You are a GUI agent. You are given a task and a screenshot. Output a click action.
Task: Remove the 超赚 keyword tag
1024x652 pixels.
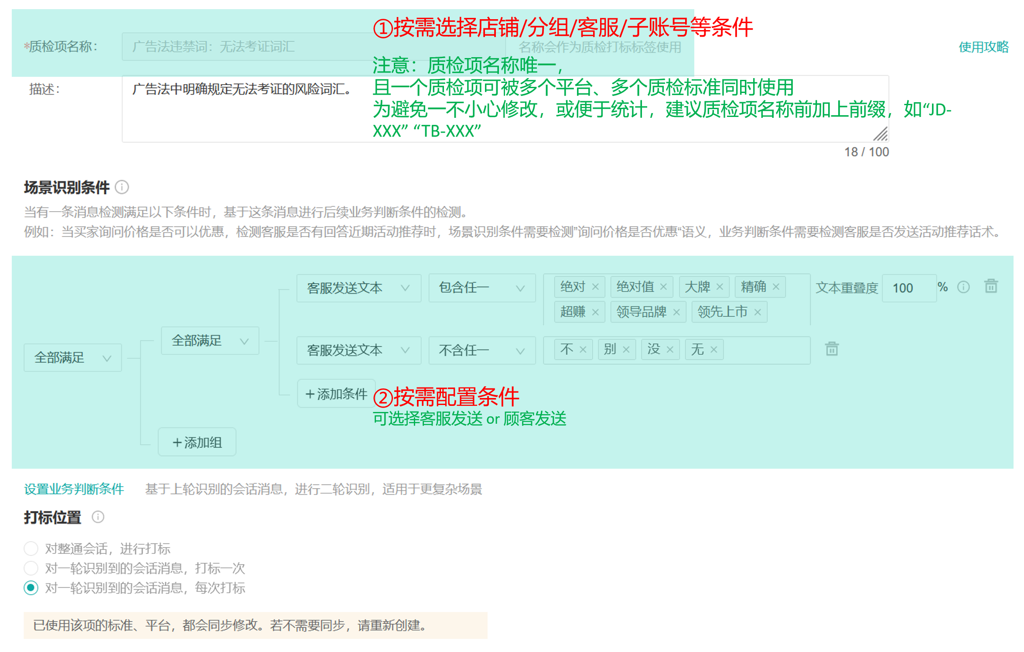click(x=595, y=312)
